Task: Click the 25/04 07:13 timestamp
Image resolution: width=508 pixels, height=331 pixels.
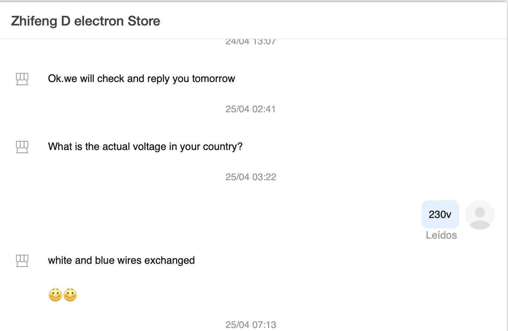Action: [251, 325]
